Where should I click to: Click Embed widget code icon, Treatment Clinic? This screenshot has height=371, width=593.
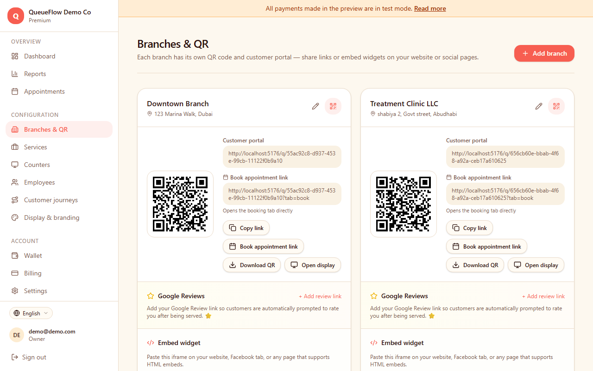click(x=374, y=343)
